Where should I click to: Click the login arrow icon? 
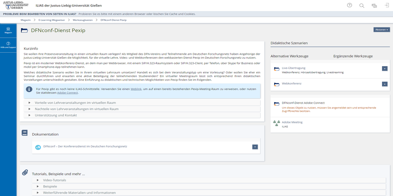point(387,5)
